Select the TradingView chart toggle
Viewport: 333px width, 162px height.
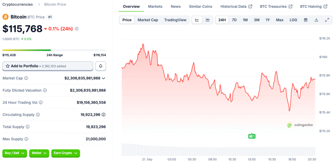175,20
